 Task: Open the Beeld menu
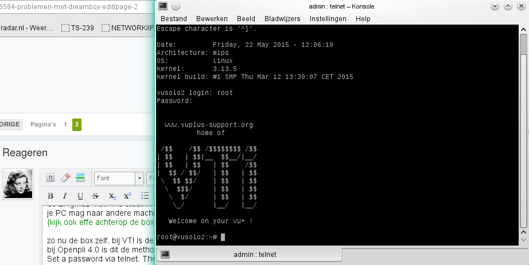point(246,19)
